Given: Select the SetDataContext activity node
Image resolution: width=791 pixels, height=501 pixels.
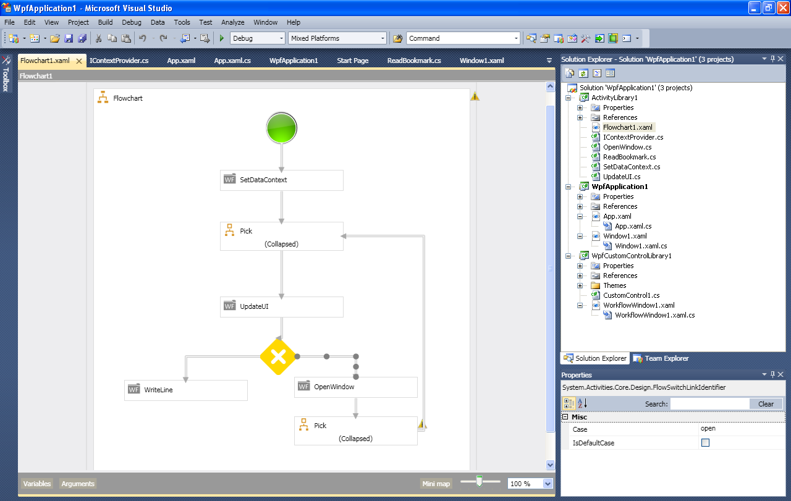Looking at the screenshot, I should click(x=282, y=180).
